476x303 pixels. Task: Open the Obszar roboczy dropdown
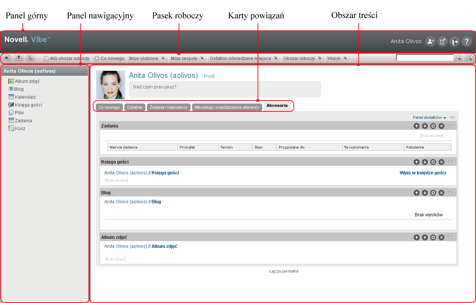302,58
